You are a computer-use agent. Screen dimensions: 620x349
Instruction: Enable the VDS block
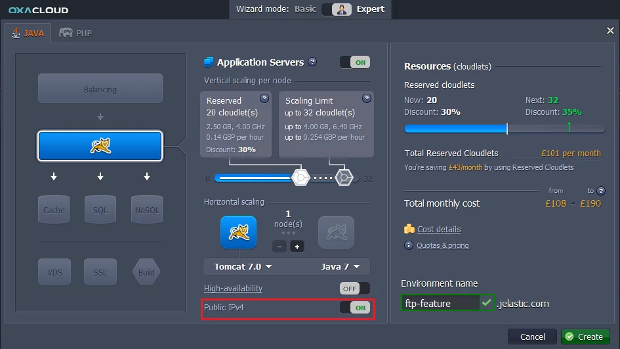coord(54,272)
